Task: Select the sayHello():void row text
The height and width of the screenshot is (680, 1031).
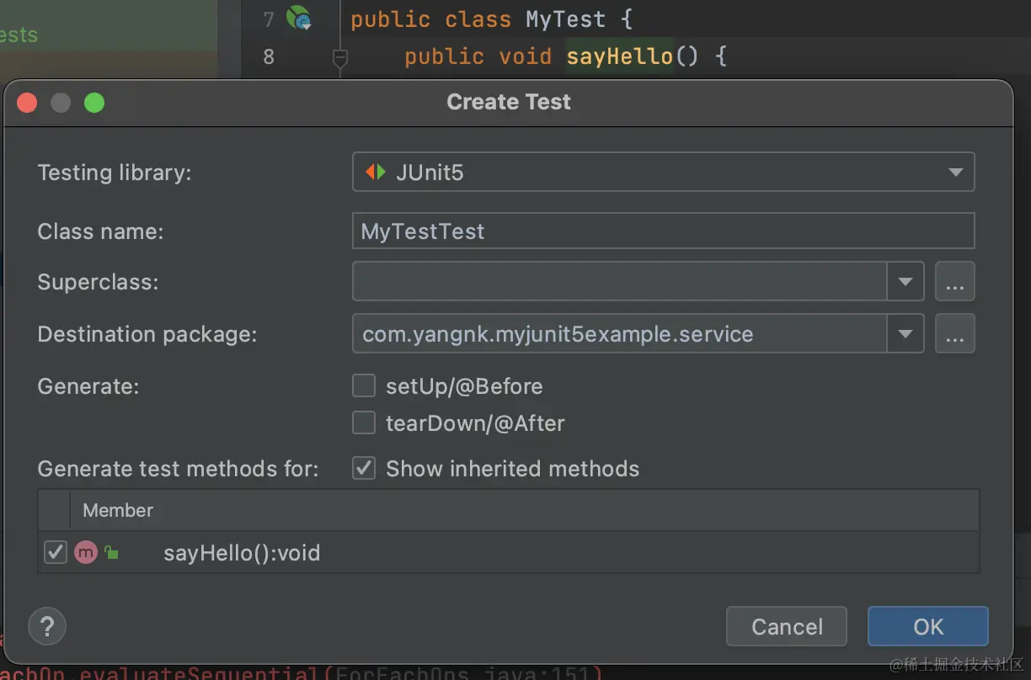Action: click(x=242, y=553)
